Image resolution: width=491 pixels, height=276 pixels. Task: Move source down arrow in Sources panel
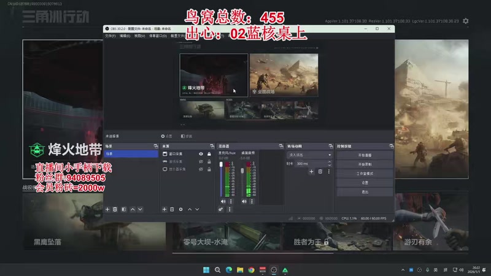tap(197, 209)
